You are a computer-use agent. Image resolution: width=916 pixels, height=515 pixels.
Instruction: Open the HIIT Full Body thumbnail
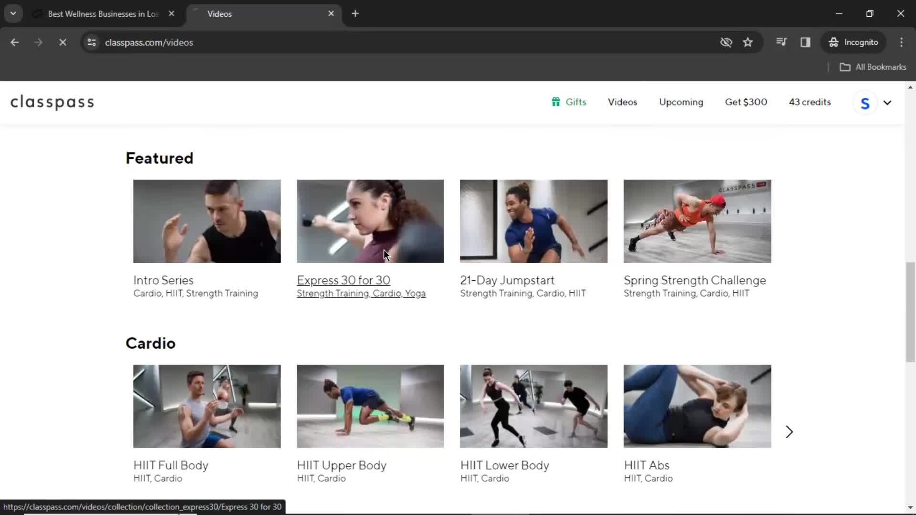[207, 406]
